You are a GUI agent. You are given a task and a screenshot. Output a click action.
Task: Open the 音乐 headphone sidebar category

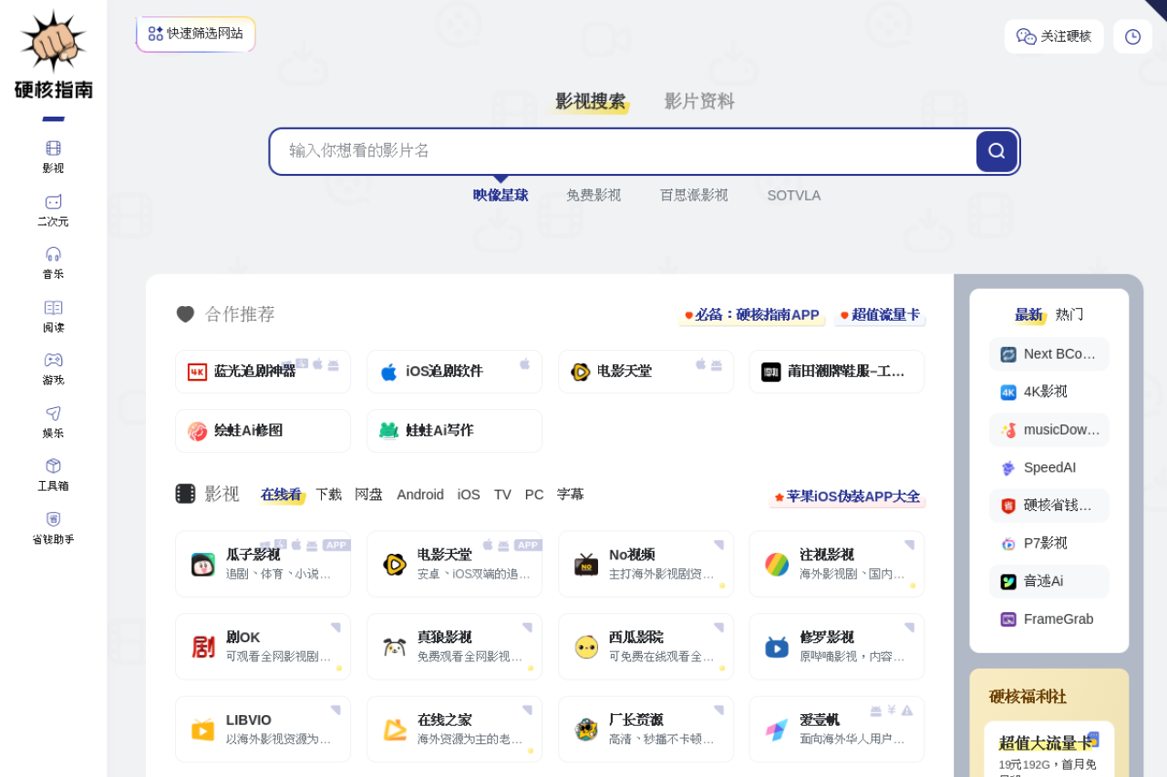point(53,263)
